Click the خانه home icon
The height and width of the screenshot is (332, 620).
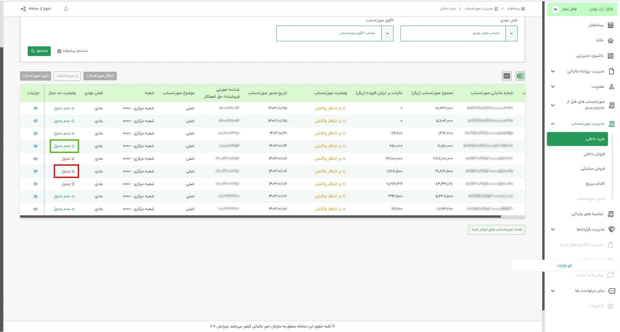(x=611, y=40)
